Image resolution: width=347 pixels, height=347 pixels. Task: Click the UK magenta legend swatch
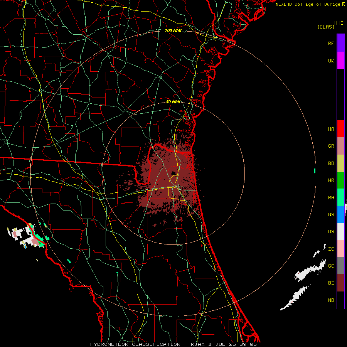(x=340, y=61)
